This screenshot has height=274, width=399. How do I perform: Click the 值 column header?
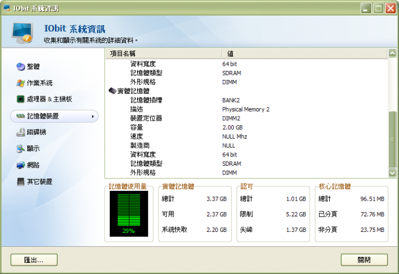point(305,53)
